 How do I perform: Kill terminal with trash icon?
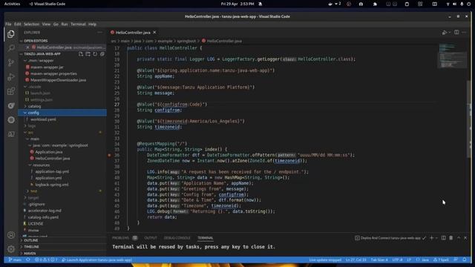pos(451,238)
